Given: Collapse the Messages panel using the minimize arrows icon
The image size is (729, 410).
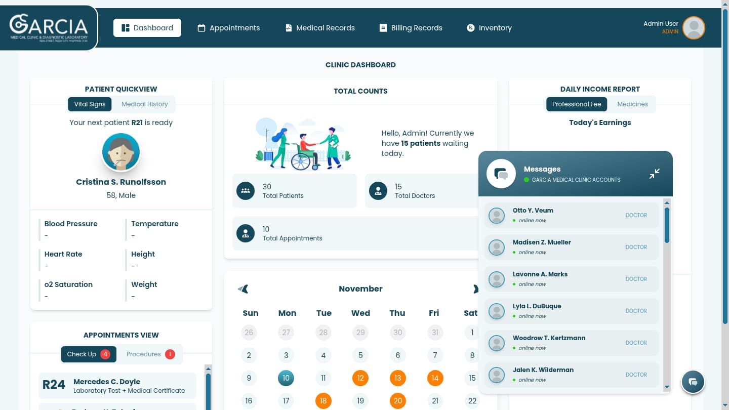Looking at the screenshot, I should coord(654,174).
